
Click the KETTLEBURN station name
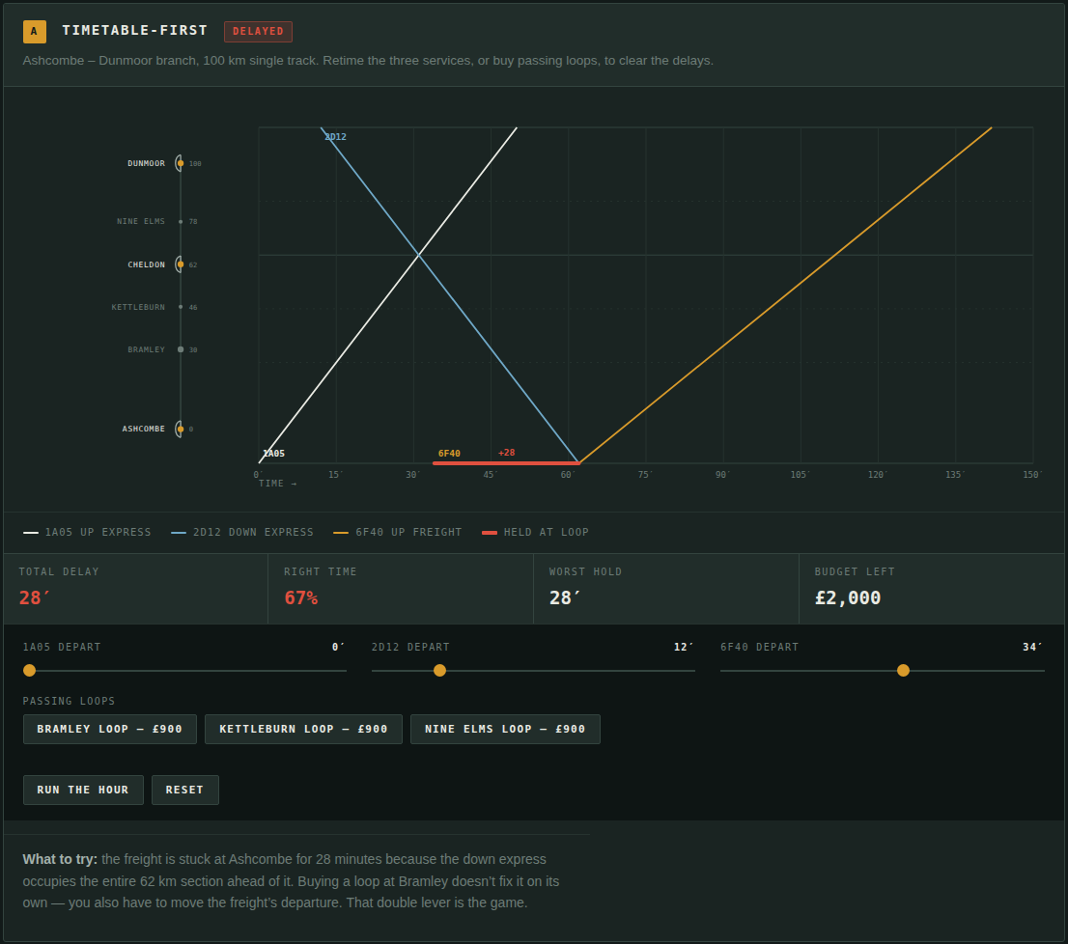pyautogui.click(x=138, y=308)
